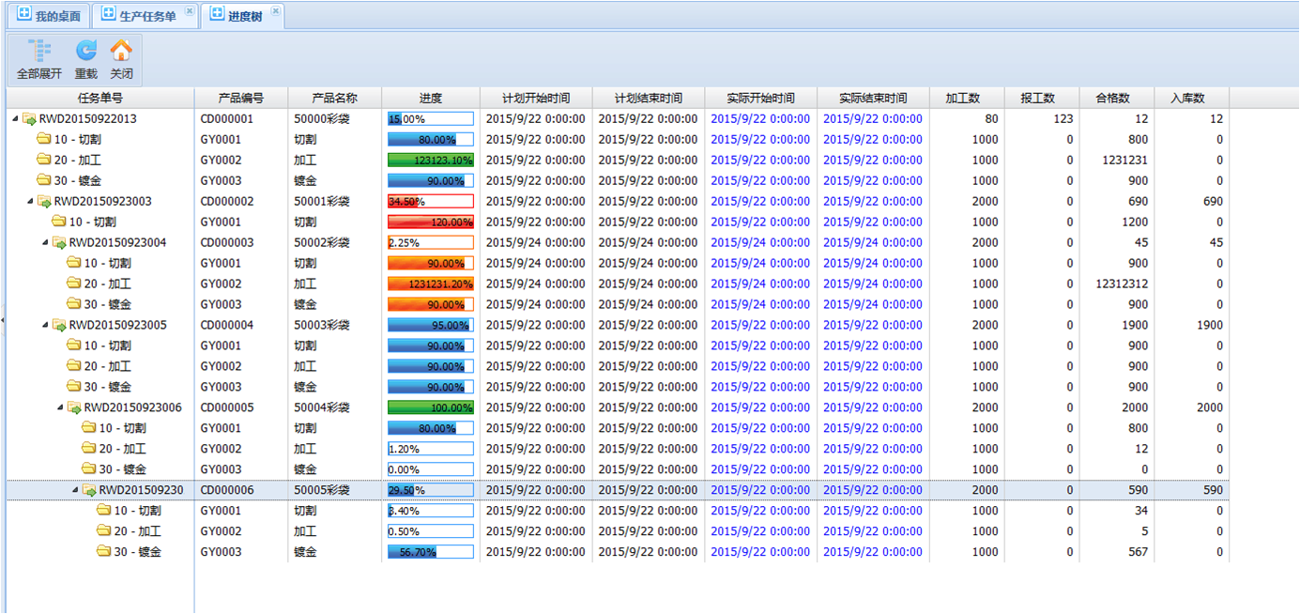This screenshot has height=614, width=1300.
Task: Collapse the RWD20150923005 tree node
Action: 45,326
